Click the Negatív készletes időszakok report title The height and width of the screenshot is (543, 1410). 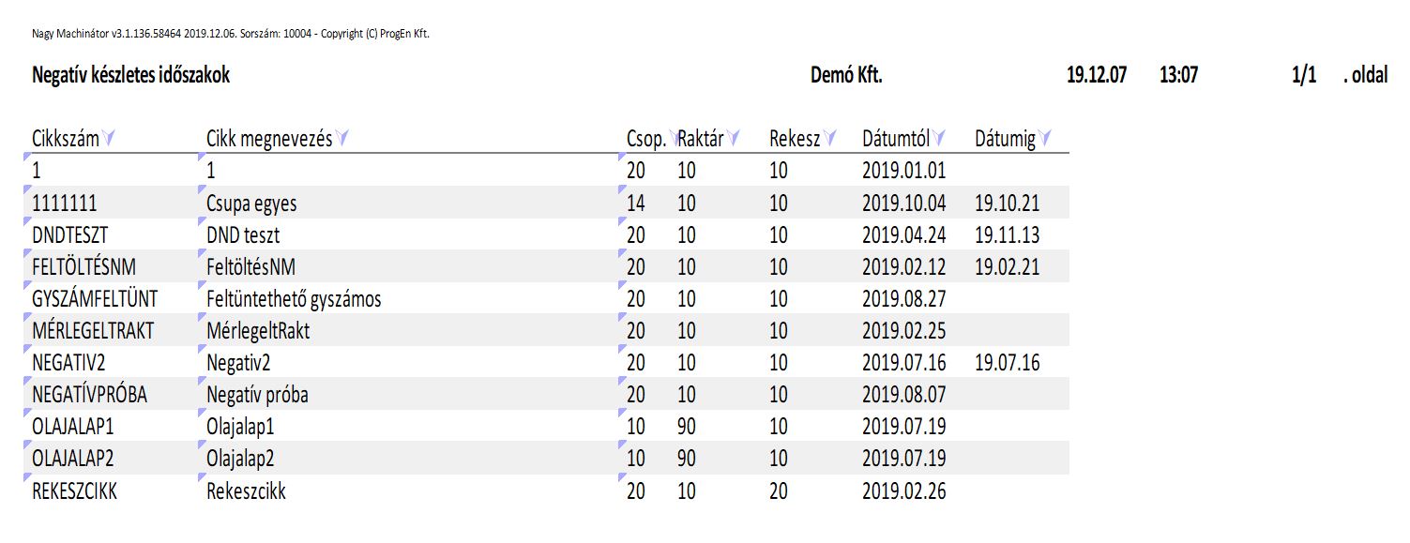point(130,76)
